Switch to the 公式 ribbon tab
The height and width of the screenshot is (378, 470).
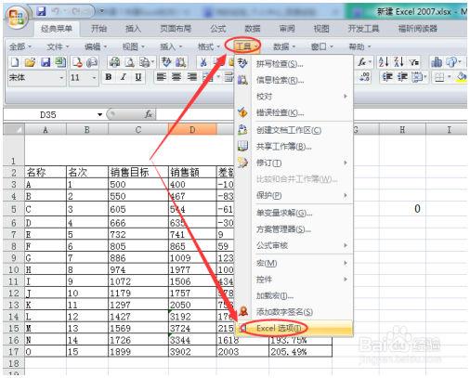pos(218,29)
